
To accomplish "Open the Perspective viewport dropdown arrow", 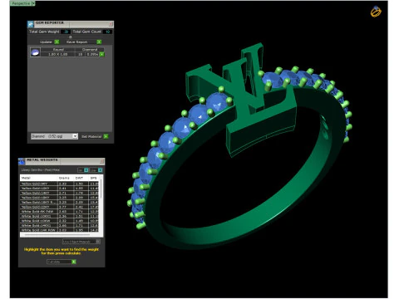I will click(x=33, y=3).
